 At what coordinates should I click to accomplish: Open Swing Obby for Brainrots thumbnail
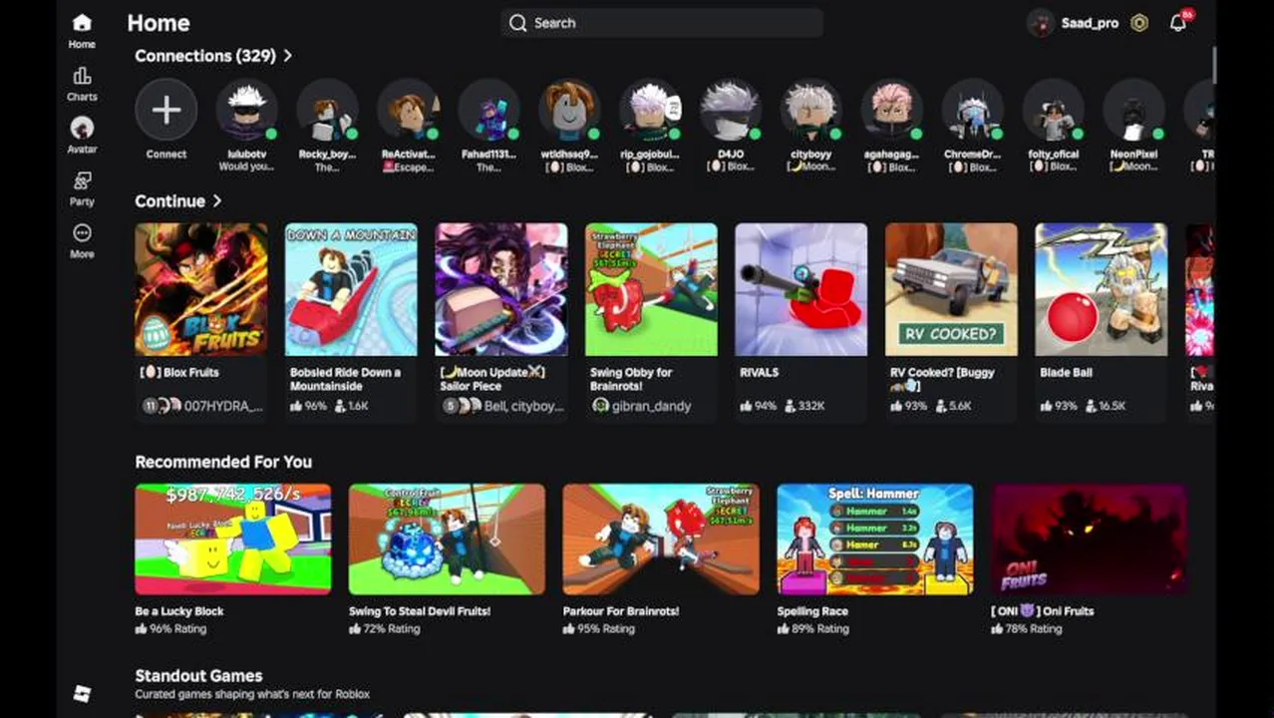(651, 289)
